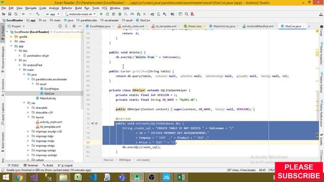Screen dimensions: 324x182
Task: Click the Make Project hammer icon
Action: click(x=37, y=14)
